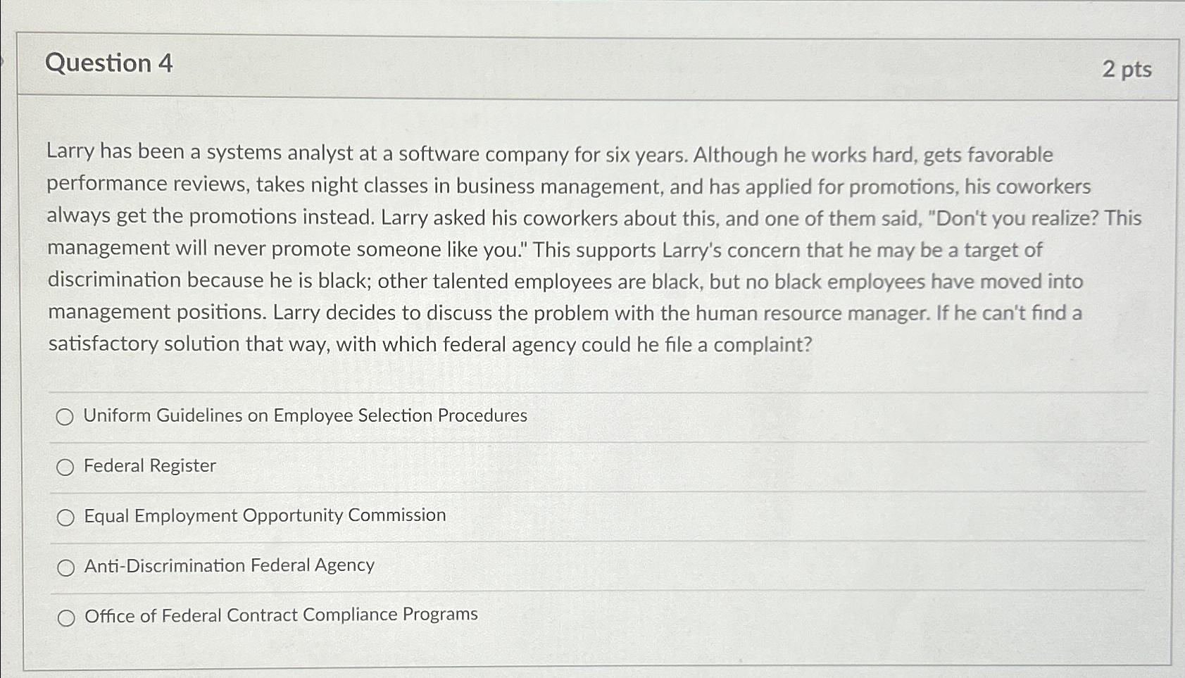The image size is (1185, 678).
Task: Pick Office of Federal Contract Compliance Programs
Action: pos(68,617)
